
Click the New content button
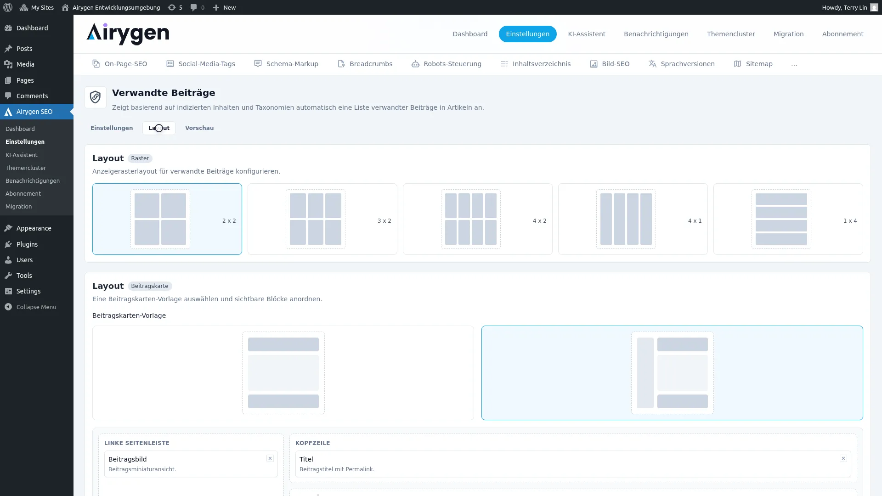pos(224,7)
